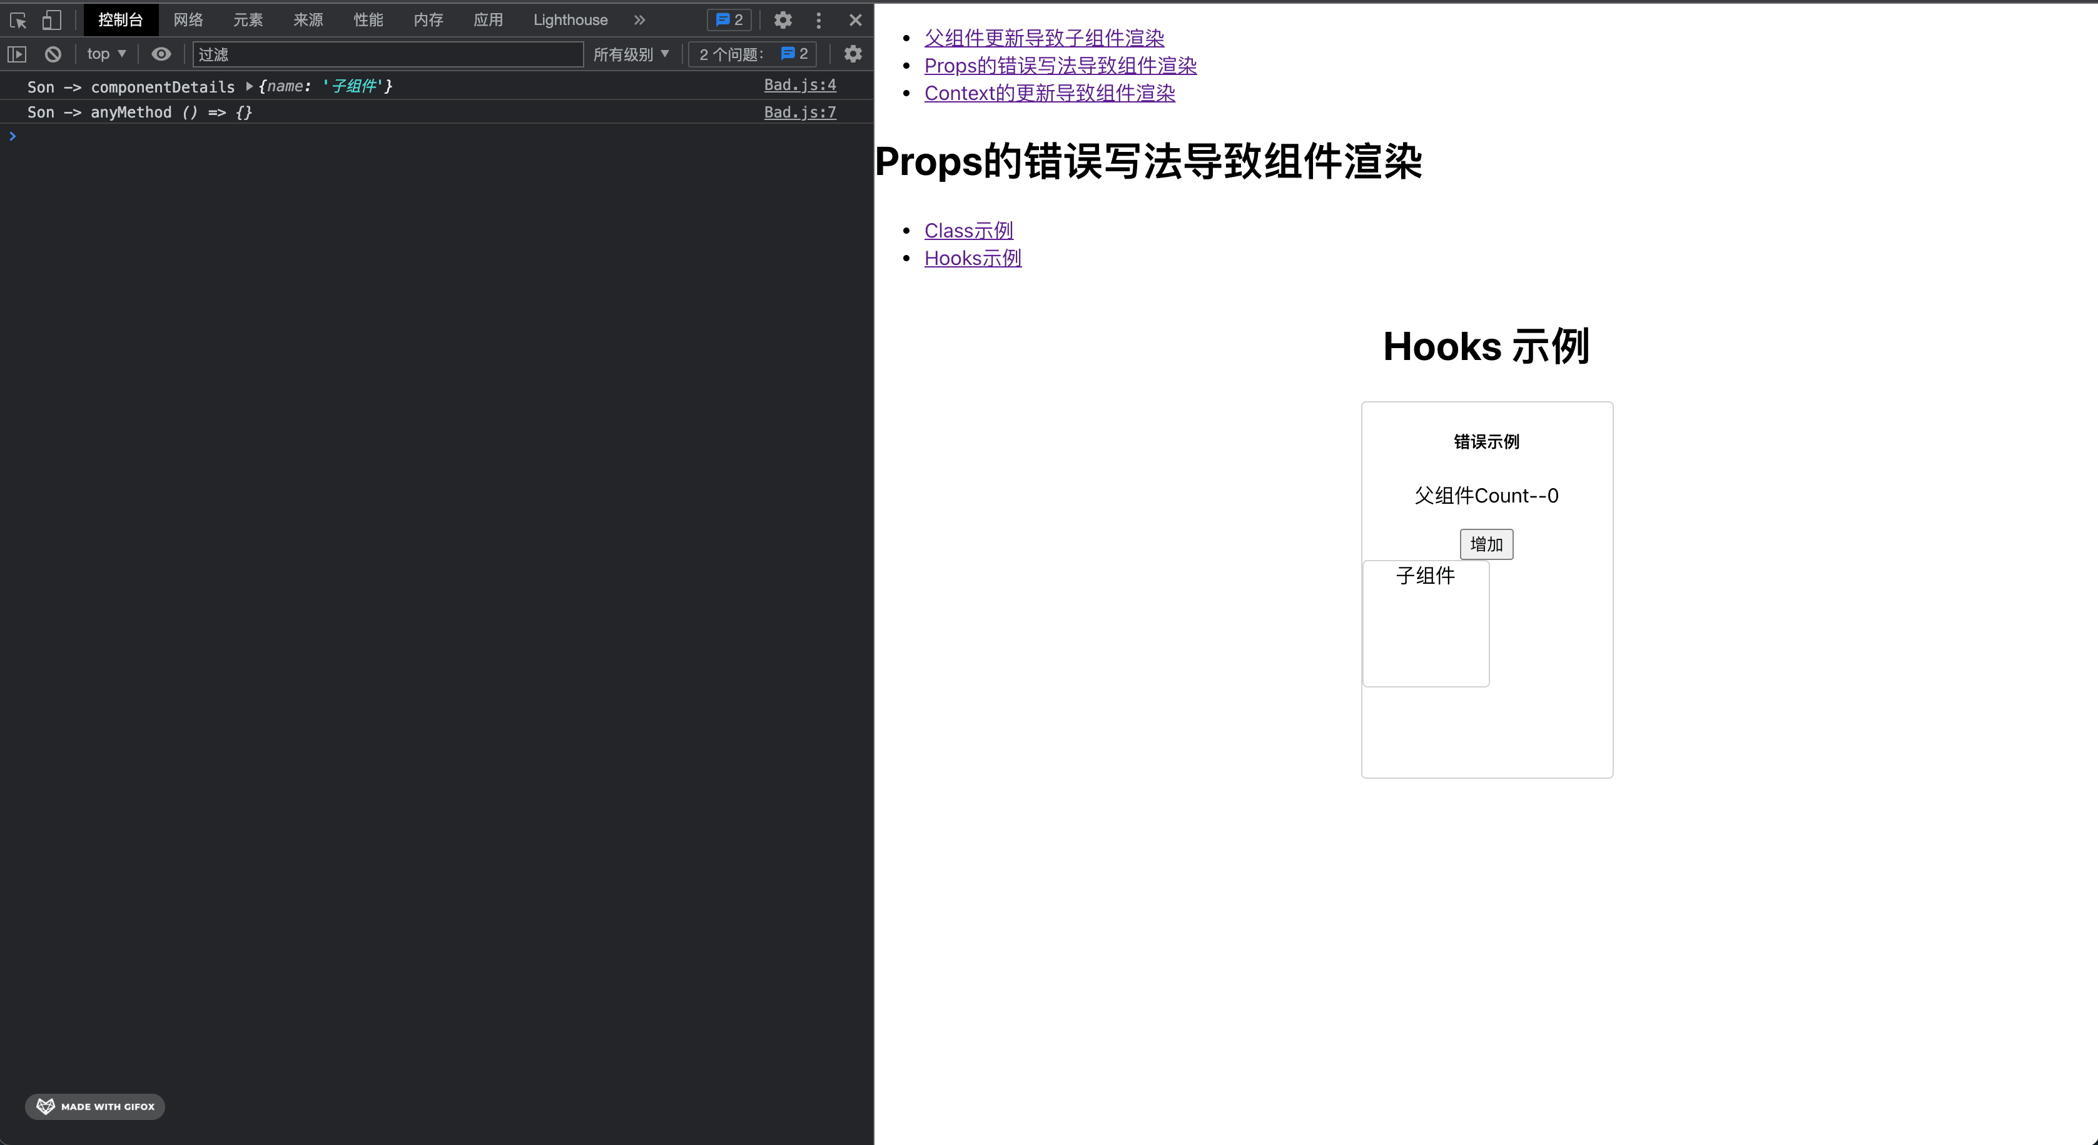2098x1145 pixels.
Task: Click the issues badge in tab bar
Action: point(729,19)
